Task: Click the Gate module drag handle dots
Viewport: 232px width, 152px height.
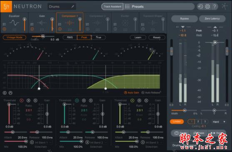Action: 42,30
